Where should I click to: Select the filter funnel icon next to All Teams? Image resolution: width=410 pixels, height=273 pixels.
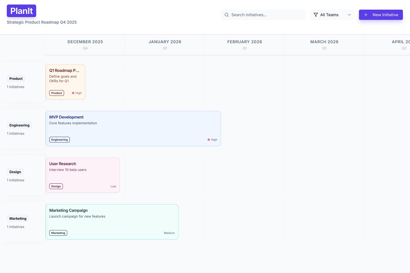coord(315,15)
